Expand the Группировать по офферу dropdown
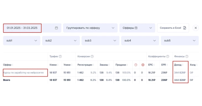202x106 pixels. click(x=90, y=28)
